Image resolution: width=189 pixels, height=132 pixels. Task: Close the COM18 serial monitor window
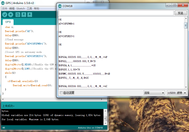point(183,5)
